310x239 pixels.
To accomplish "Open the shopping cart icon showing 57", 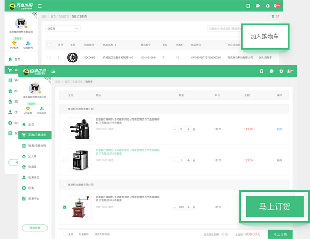I will click(273, 17).
